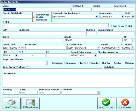Toggle the Quarta checkbox
Image resolution: width=136 pixels, height=111 pixels.
(x=88, y=63)
